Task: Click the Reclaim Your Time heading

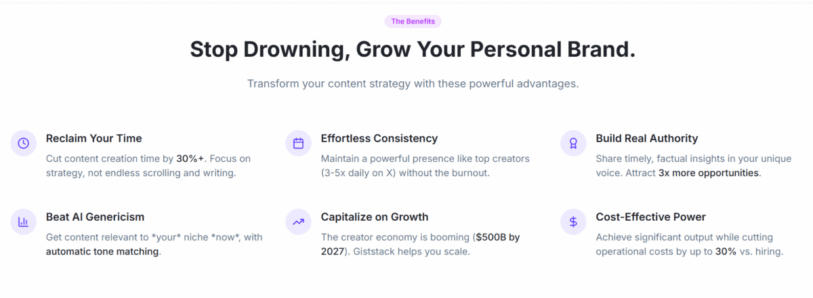Action: tap(93, 138)
